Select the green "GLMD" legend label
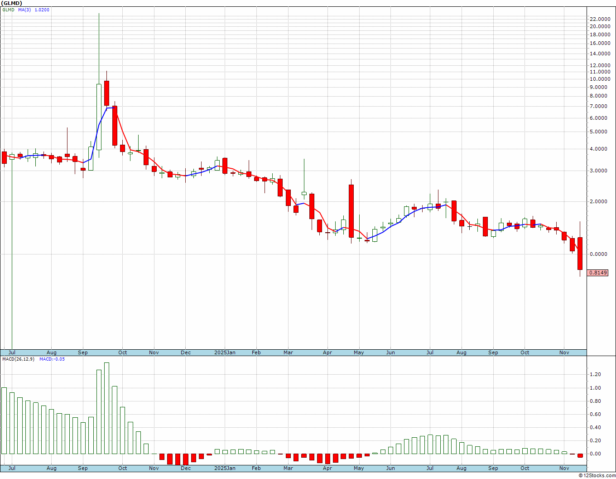The image size is (616, 479). (x=8, y=10)
